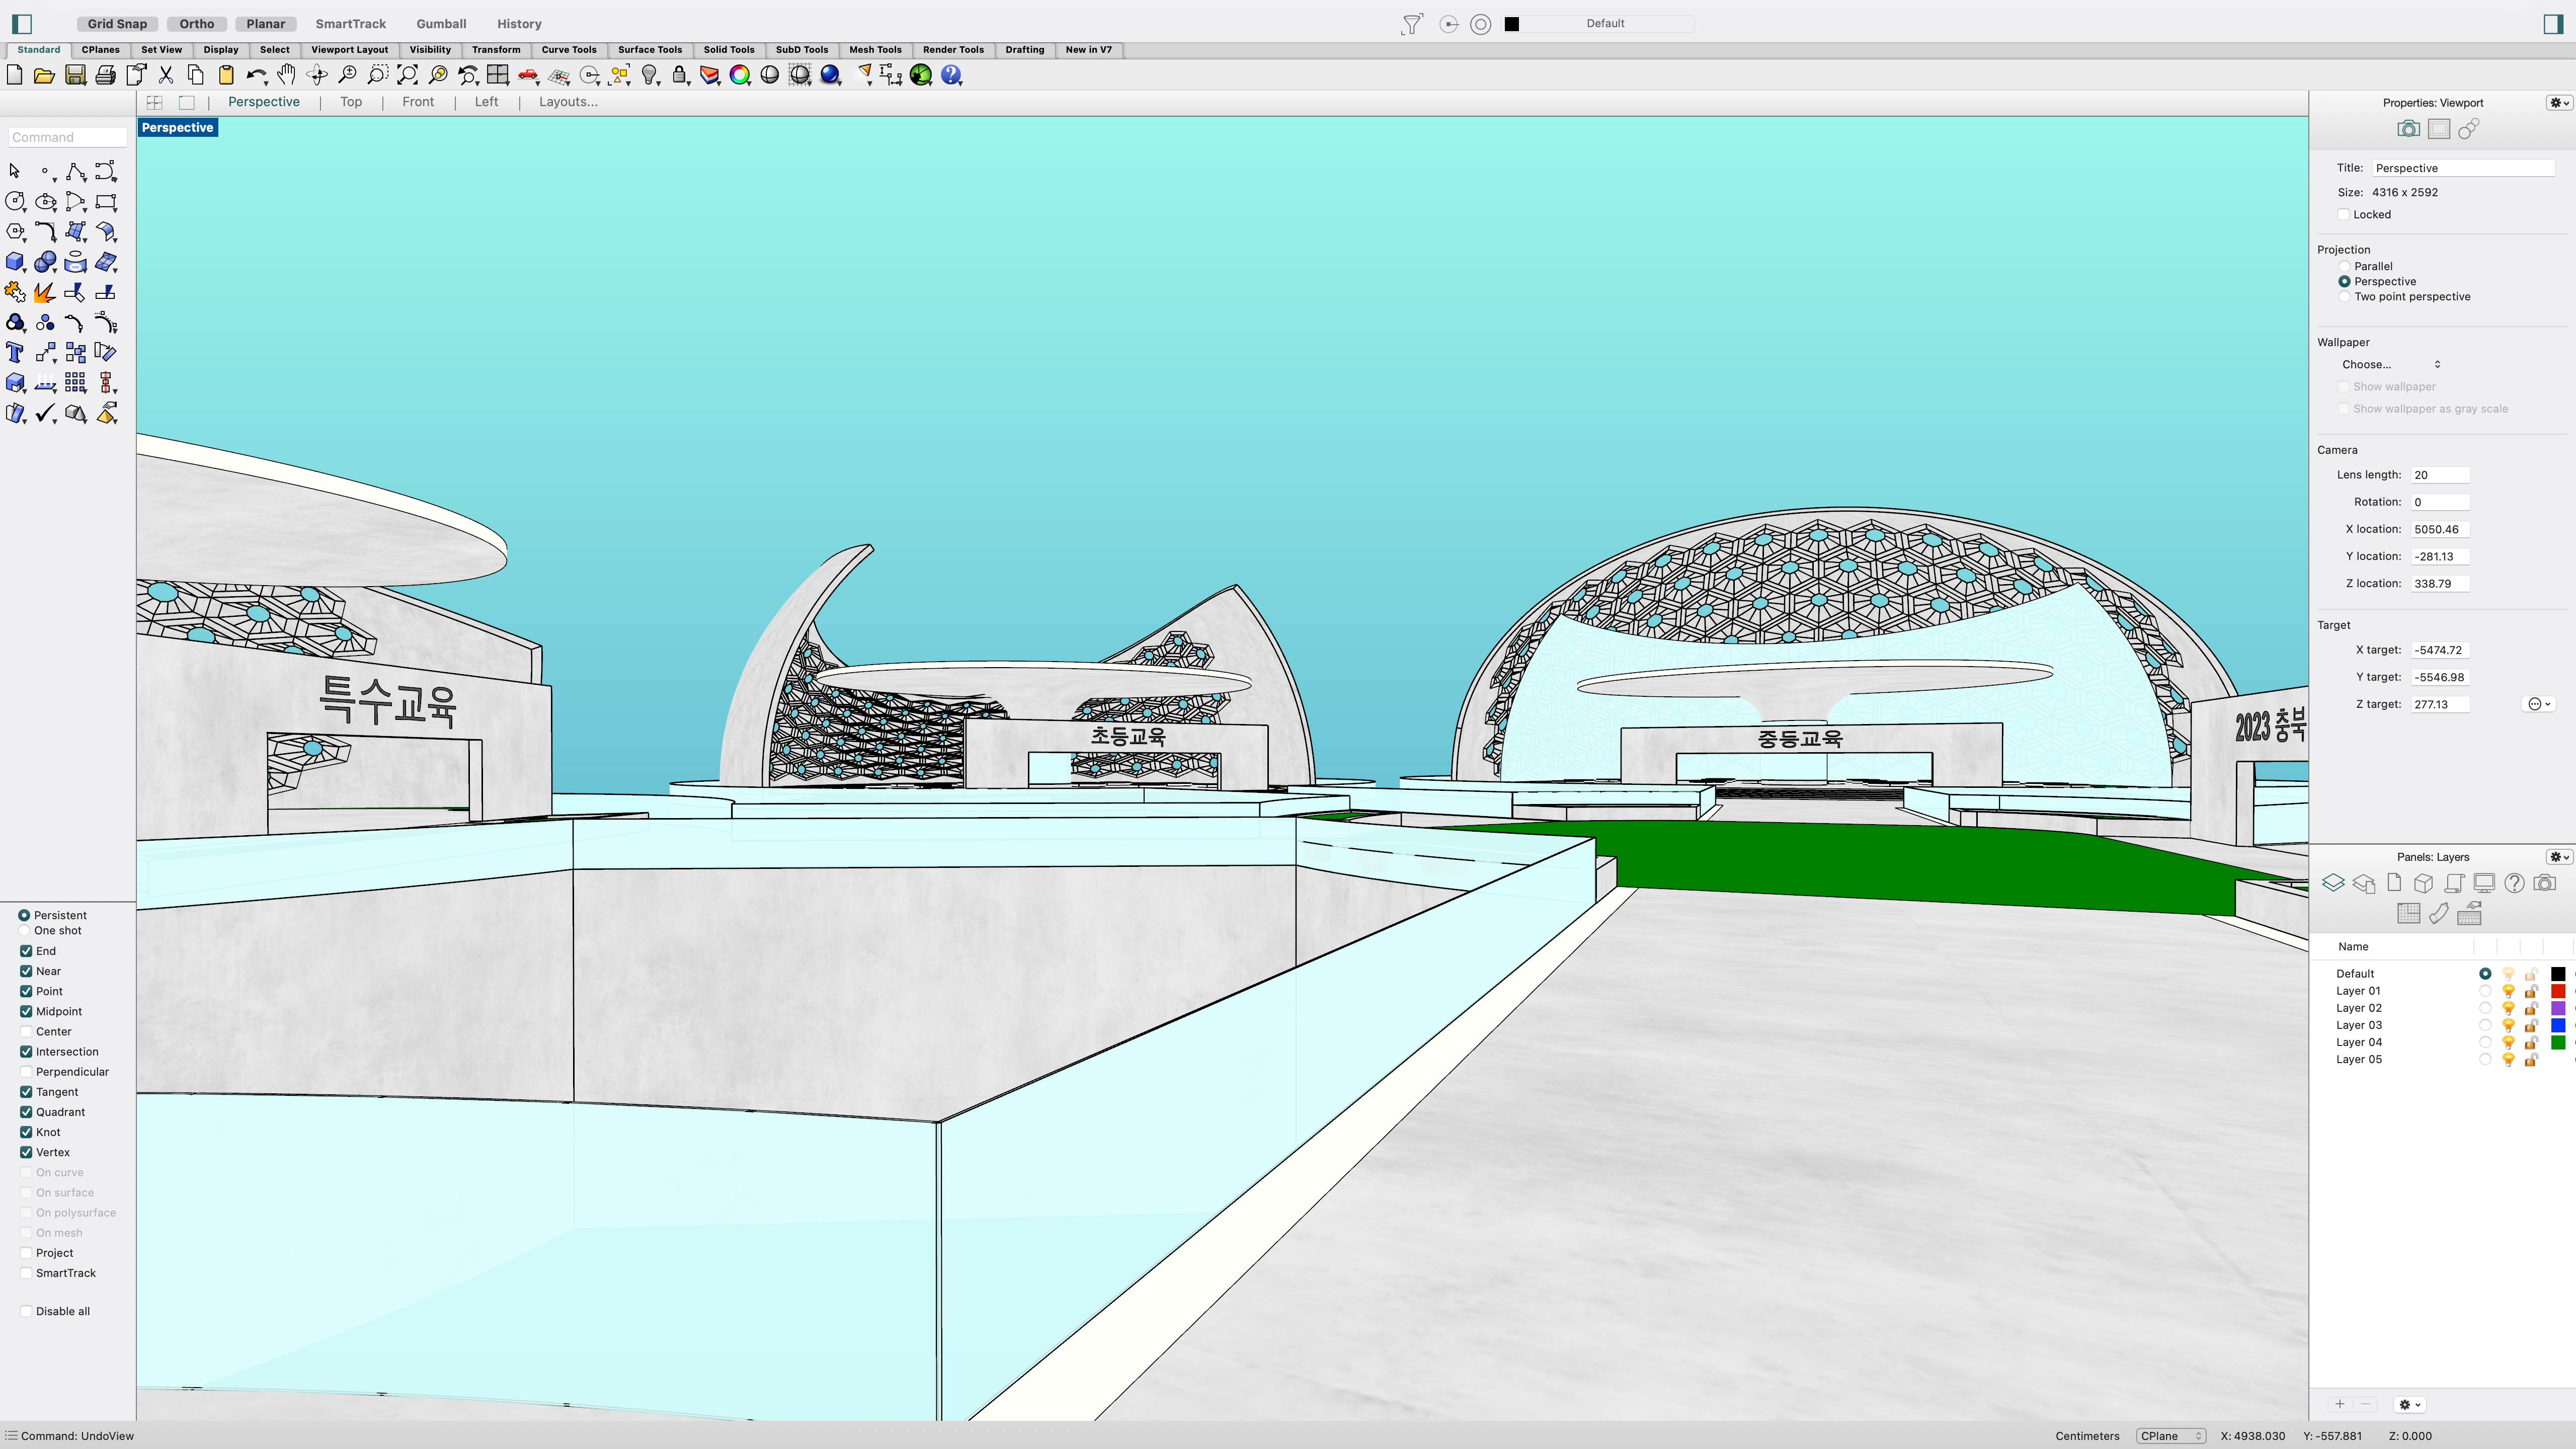Click Layer 01 red color swatch
Screen dimensions: 2576x1449
2557,991
